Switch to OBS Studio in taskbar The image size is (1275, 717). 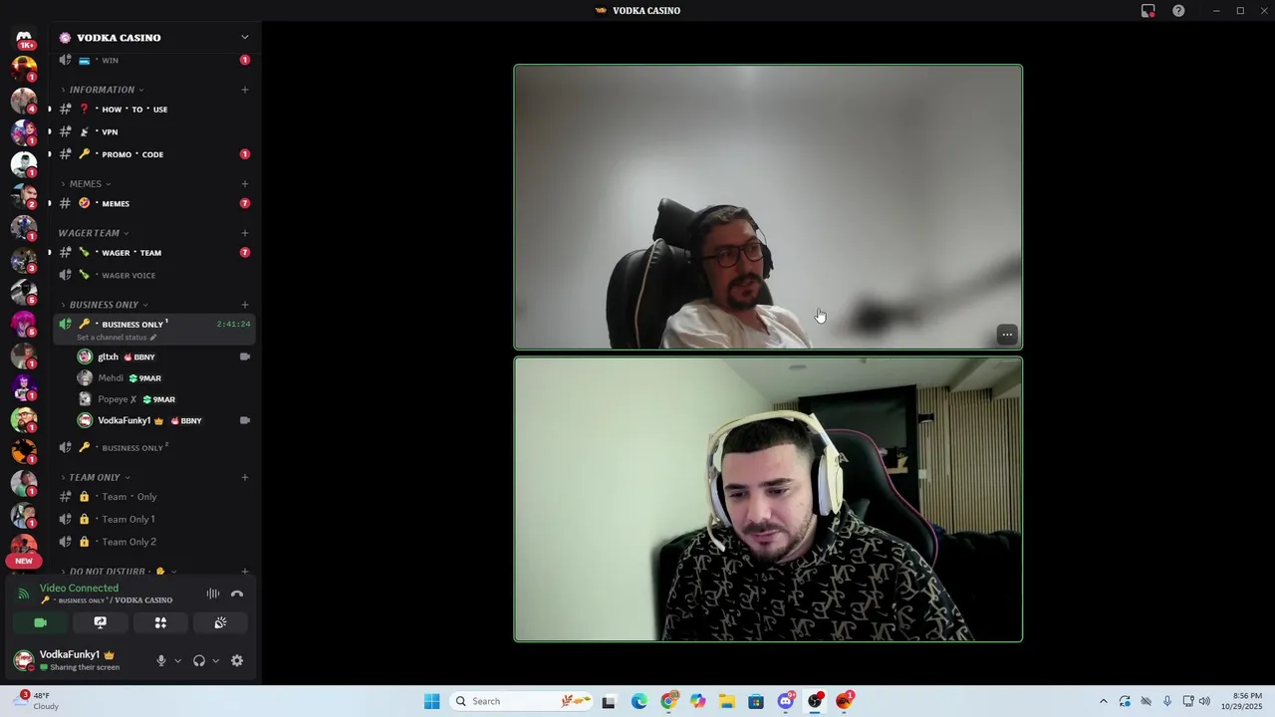815,701
